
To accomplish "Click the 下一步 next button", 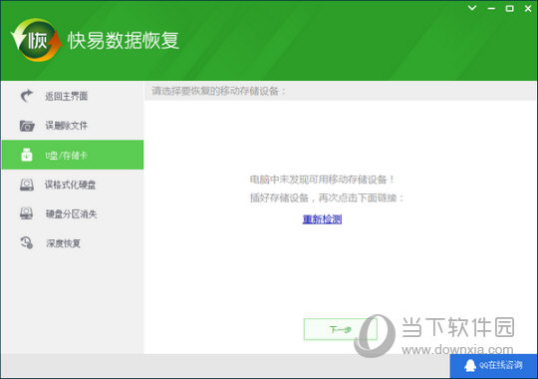I will [x=341, y=329].
